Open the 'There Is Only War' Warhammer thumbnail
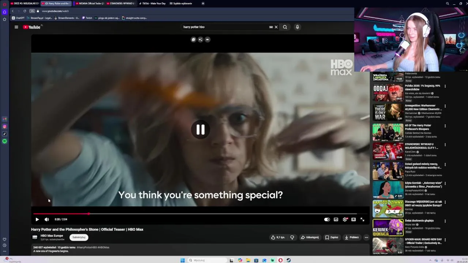Image resolution: width=468 pixels, height=263 pixels. click(x=388, y=113)
